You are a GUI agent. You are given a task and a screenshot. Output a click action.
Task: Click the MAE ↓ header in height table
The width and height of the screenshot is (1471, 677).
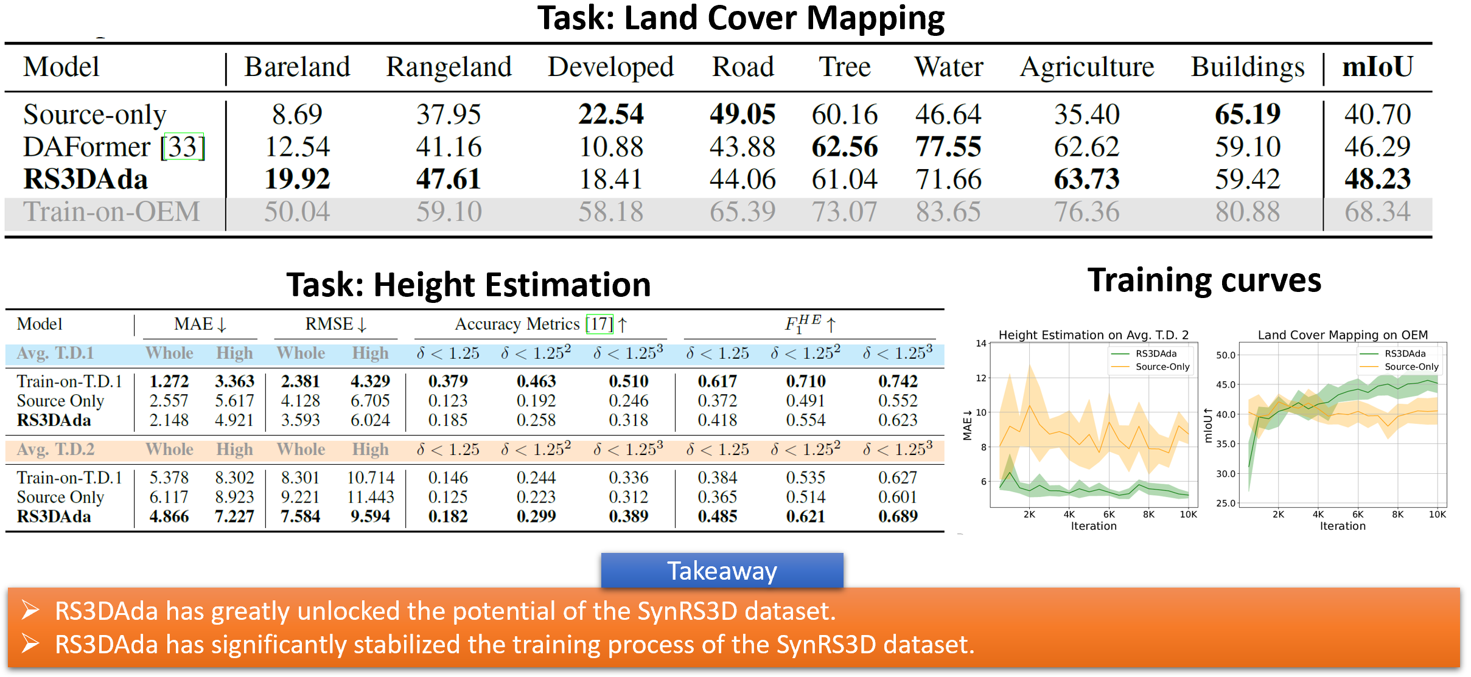pos(200,324)
